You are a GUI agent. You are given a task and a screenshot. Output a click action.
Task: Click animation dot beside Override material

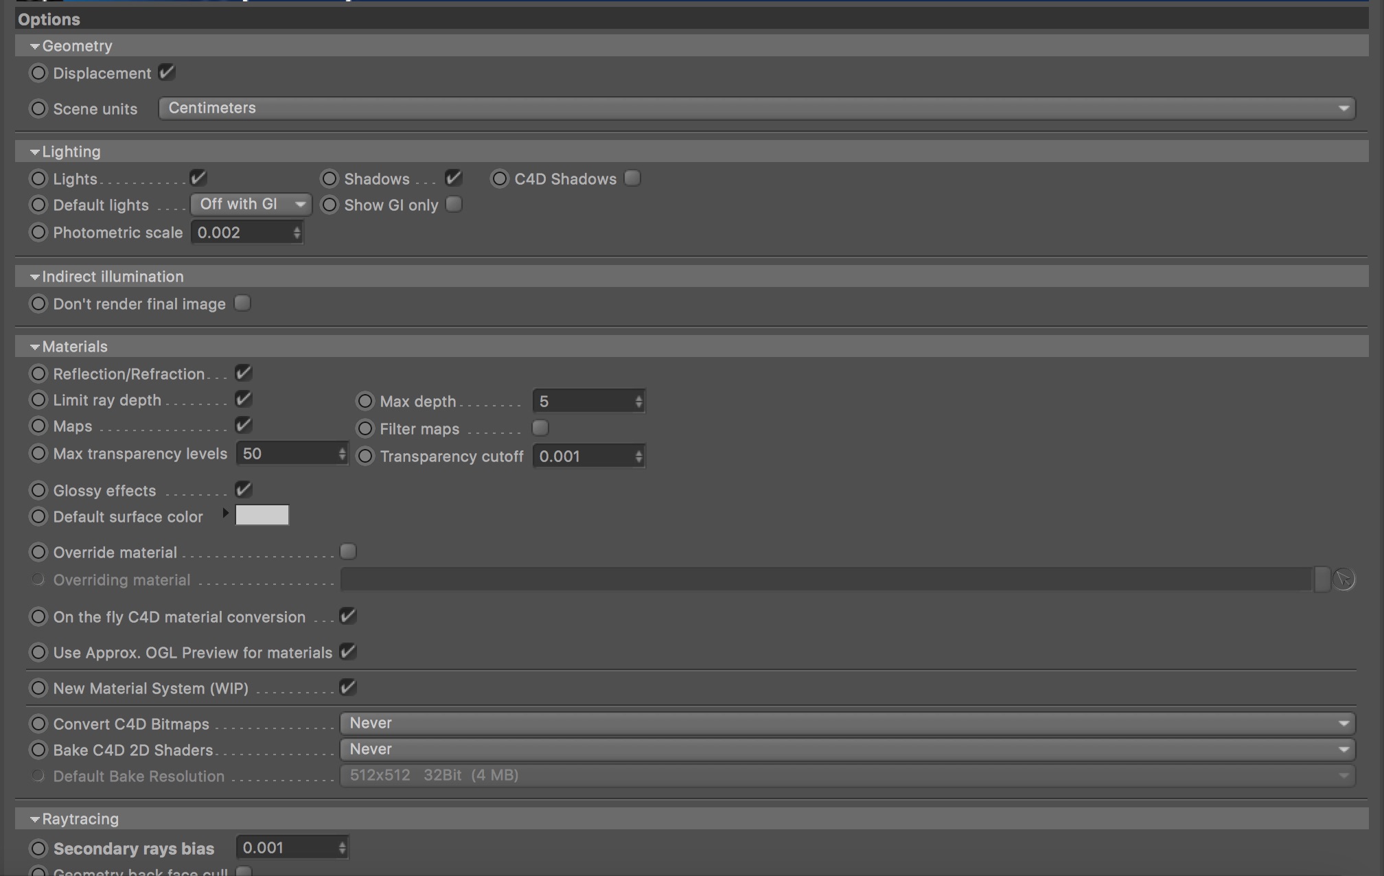[38, 552]
